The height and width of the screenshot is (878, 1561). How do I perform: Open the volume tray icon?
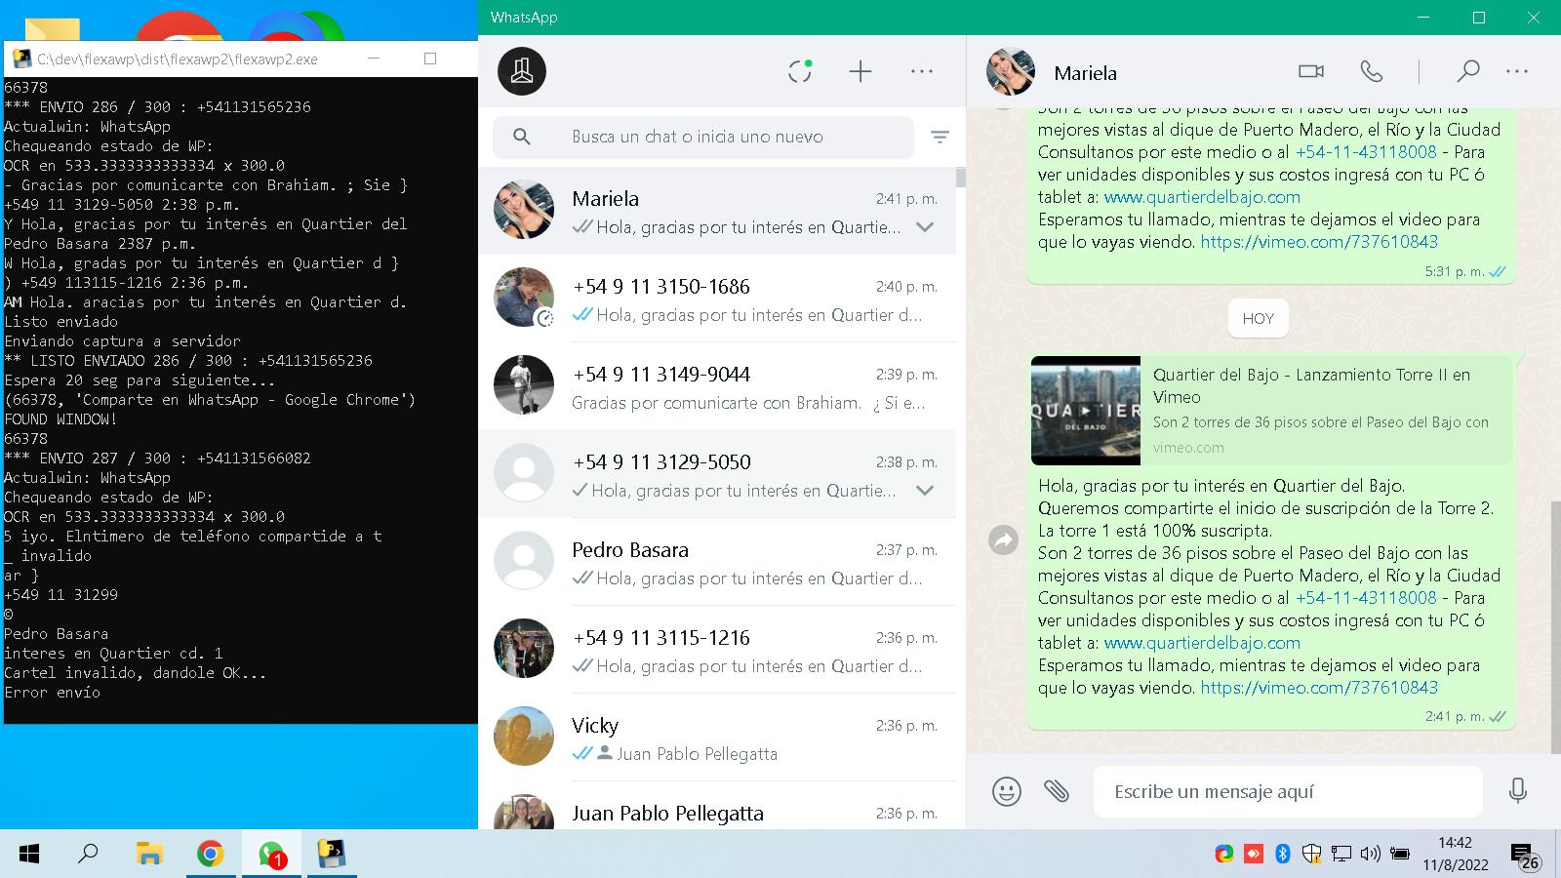click(1370, 855)
